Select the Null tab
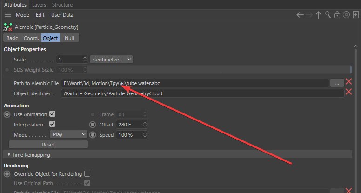Image resolution: width=361 pixels, height=193 pixels. (x=69, y=38)
